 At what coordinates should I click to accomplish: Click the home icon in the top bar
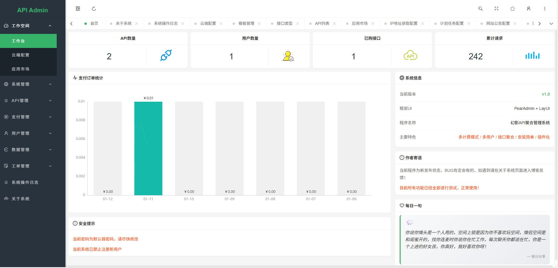click(512, 8)
